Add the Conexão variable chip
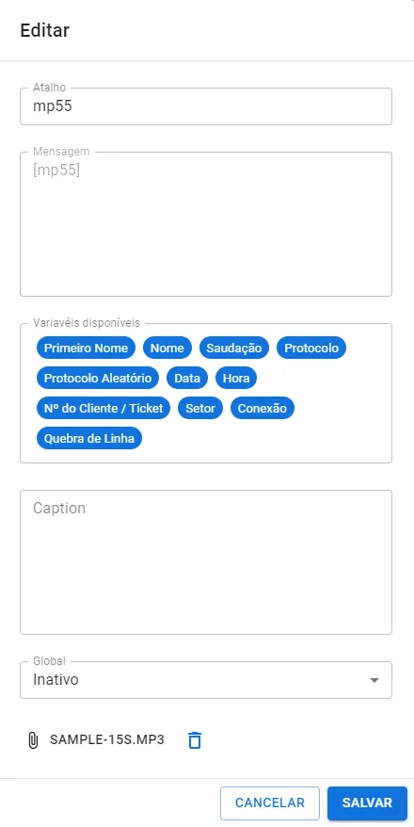414x827 pixels. [x=263, y=408]
